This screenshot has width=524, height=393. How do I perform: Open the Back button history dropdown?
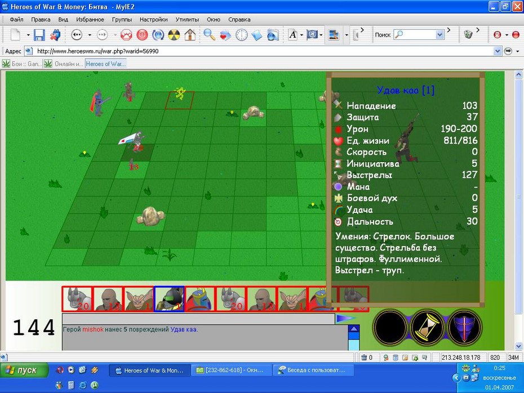click(x=90, y=35)
